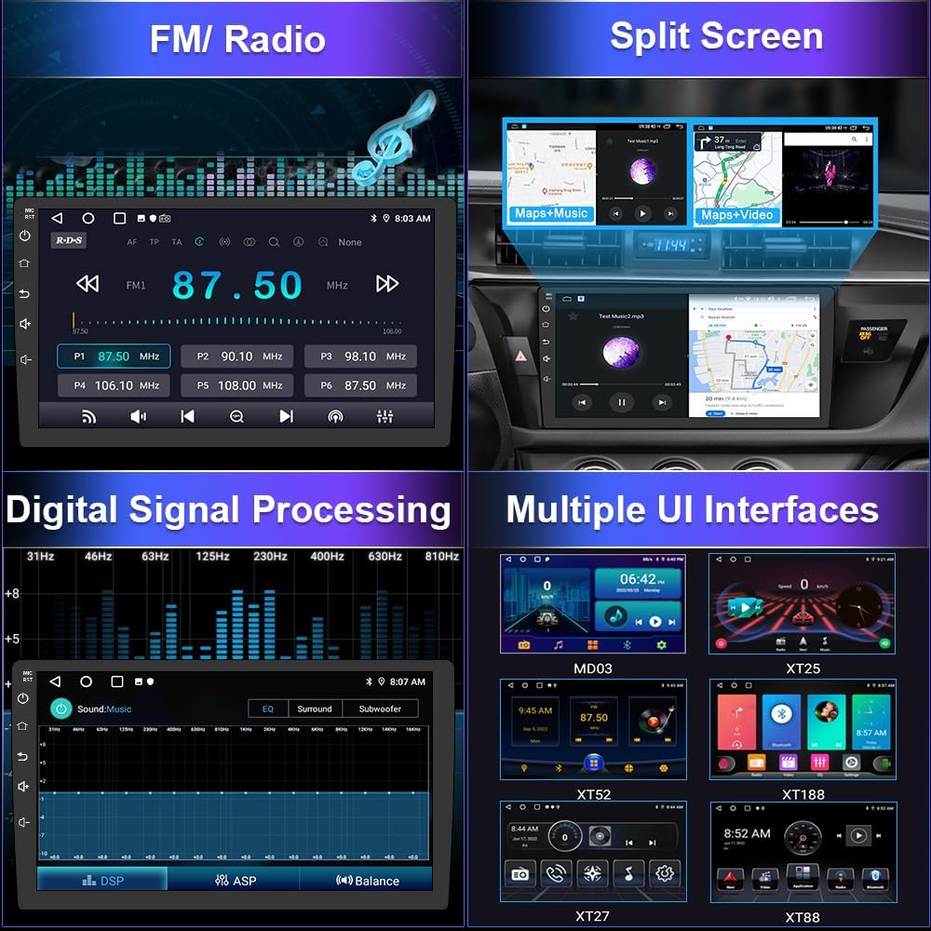Viewport: 931px width, 931px height.
Task: Select preset P6 87.50 MHz
Action: [x=360, y=385]
